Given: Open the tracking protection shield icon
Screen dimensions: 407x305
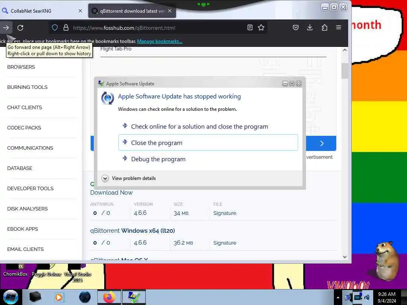Looking at the screenshot, I should pyautogui.click(x=55, y=27).
